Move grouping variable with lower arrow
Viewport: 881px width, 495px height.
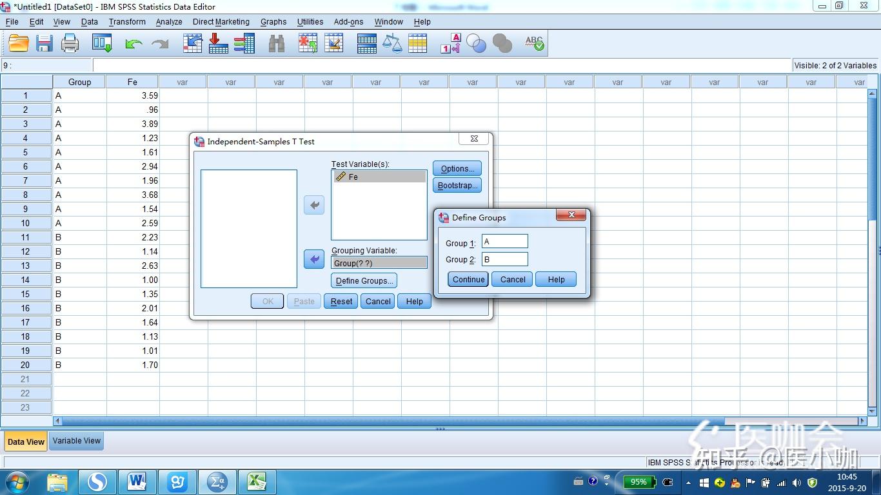pos(314,259)
